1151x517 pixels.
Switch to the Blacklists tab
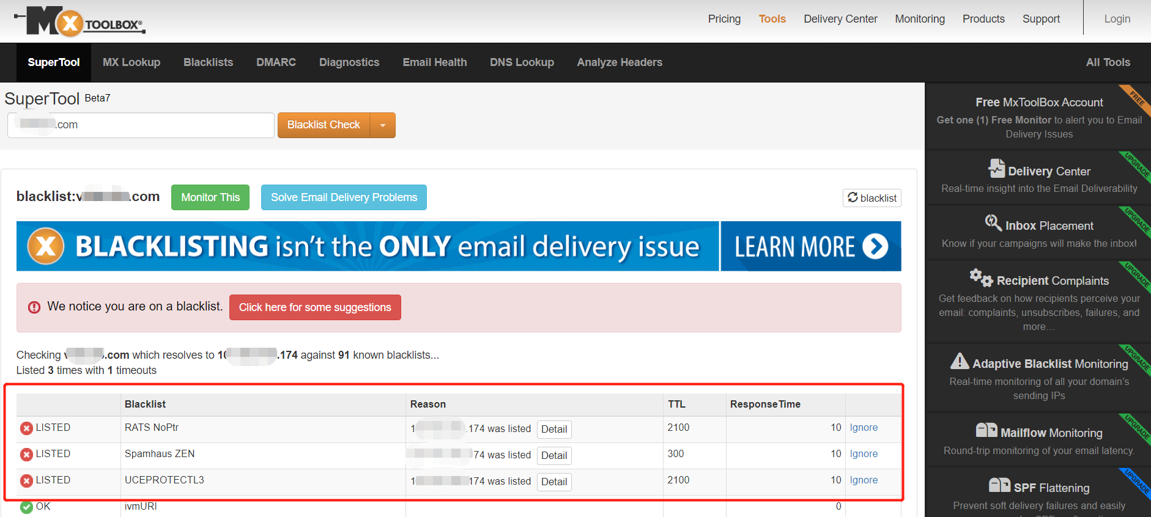(x=209, y=62)
